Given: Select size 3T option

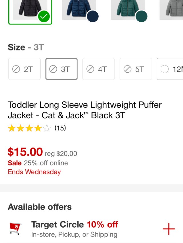Looking at the screenshot, I should [x=61, y=69].
